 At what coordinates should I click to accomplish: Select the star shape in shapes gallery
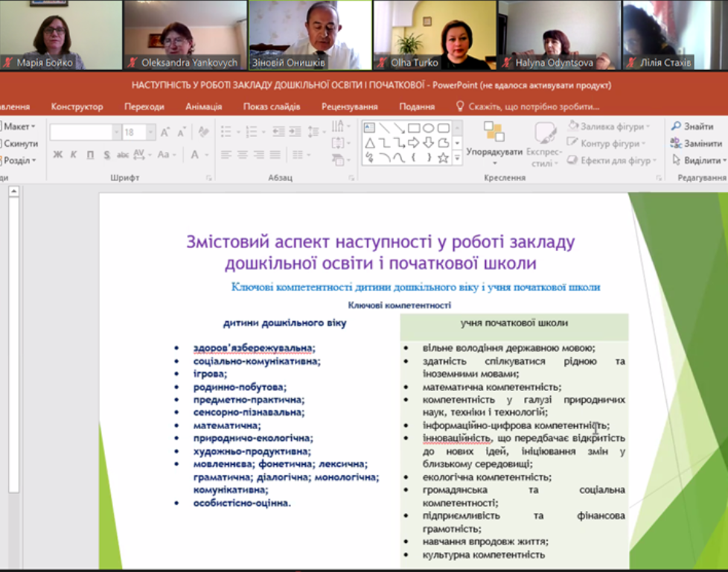tap(443, 157)
